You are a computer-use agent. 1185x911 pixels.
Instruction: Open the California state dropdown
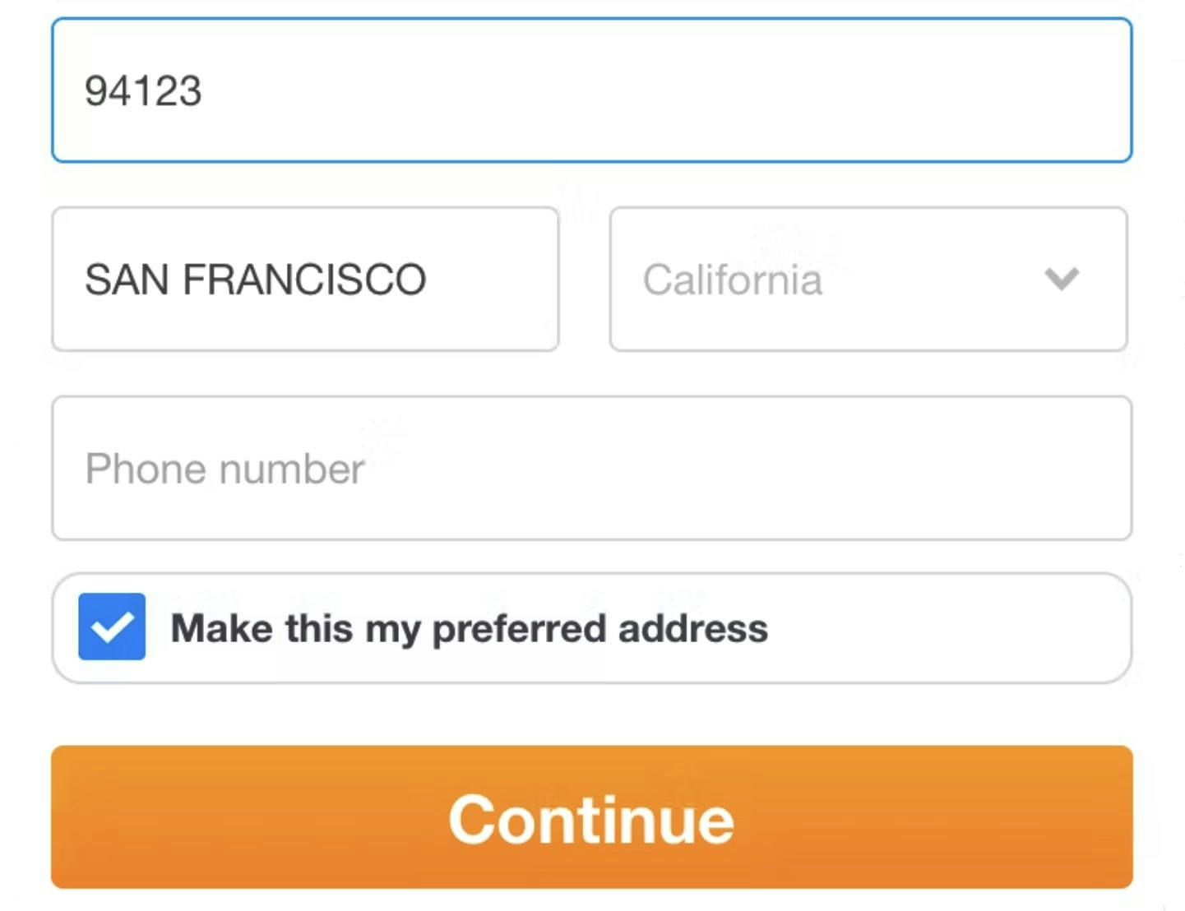tap(868, 279)
